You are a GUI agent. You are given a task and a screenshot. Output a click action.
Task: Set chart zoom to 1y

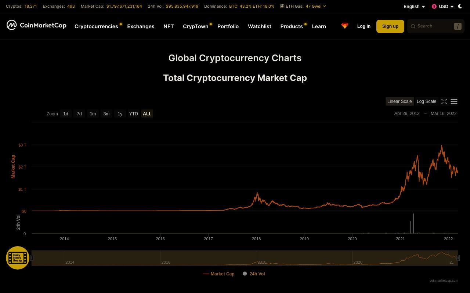pos(120,114)
